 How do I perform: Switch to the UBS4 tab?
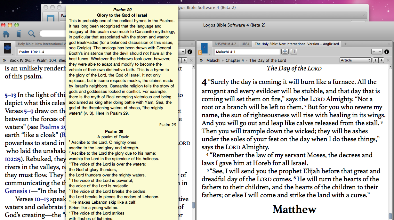coord(245,44)
